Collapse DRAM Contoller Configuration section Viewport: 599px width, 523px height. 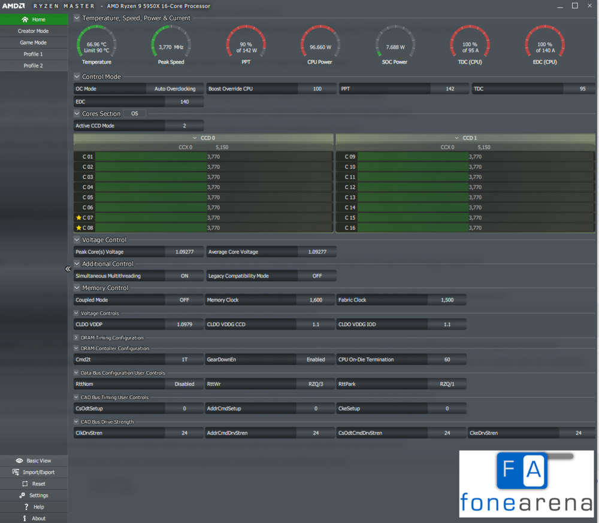pyautogui.click(x=76, y=348)
